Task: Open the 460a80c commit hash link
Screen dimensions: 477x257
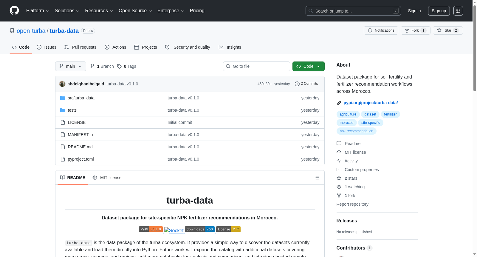Action: [264, 84]
